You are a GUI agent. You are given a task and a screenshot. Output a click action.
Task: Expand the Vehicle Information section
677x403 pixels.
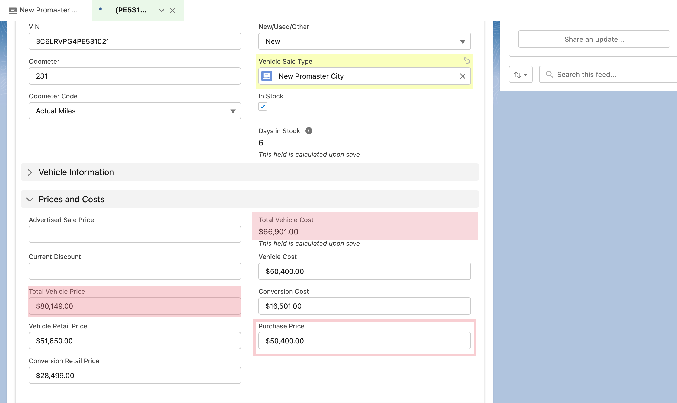(x=250, y=172)
